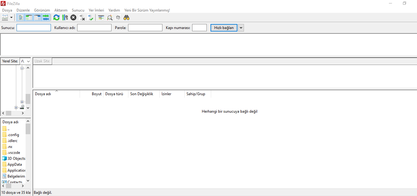Image resolution: width=417 pixels, height=196 pixels.
Task: Click the Belgelerim document icon
Action: (x=4, y=176)
